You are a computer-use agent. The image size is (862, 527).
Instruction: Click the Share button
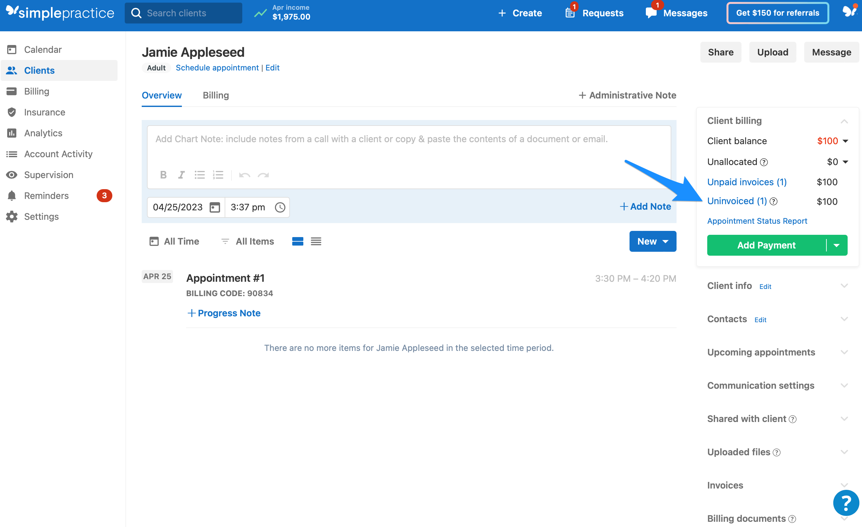click(721, 52)
